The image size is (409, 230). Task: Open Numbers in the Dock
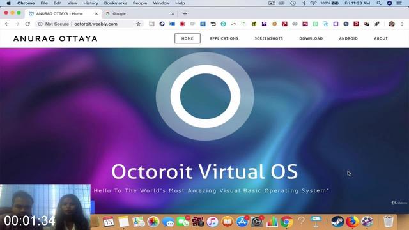tap(272, 222)
